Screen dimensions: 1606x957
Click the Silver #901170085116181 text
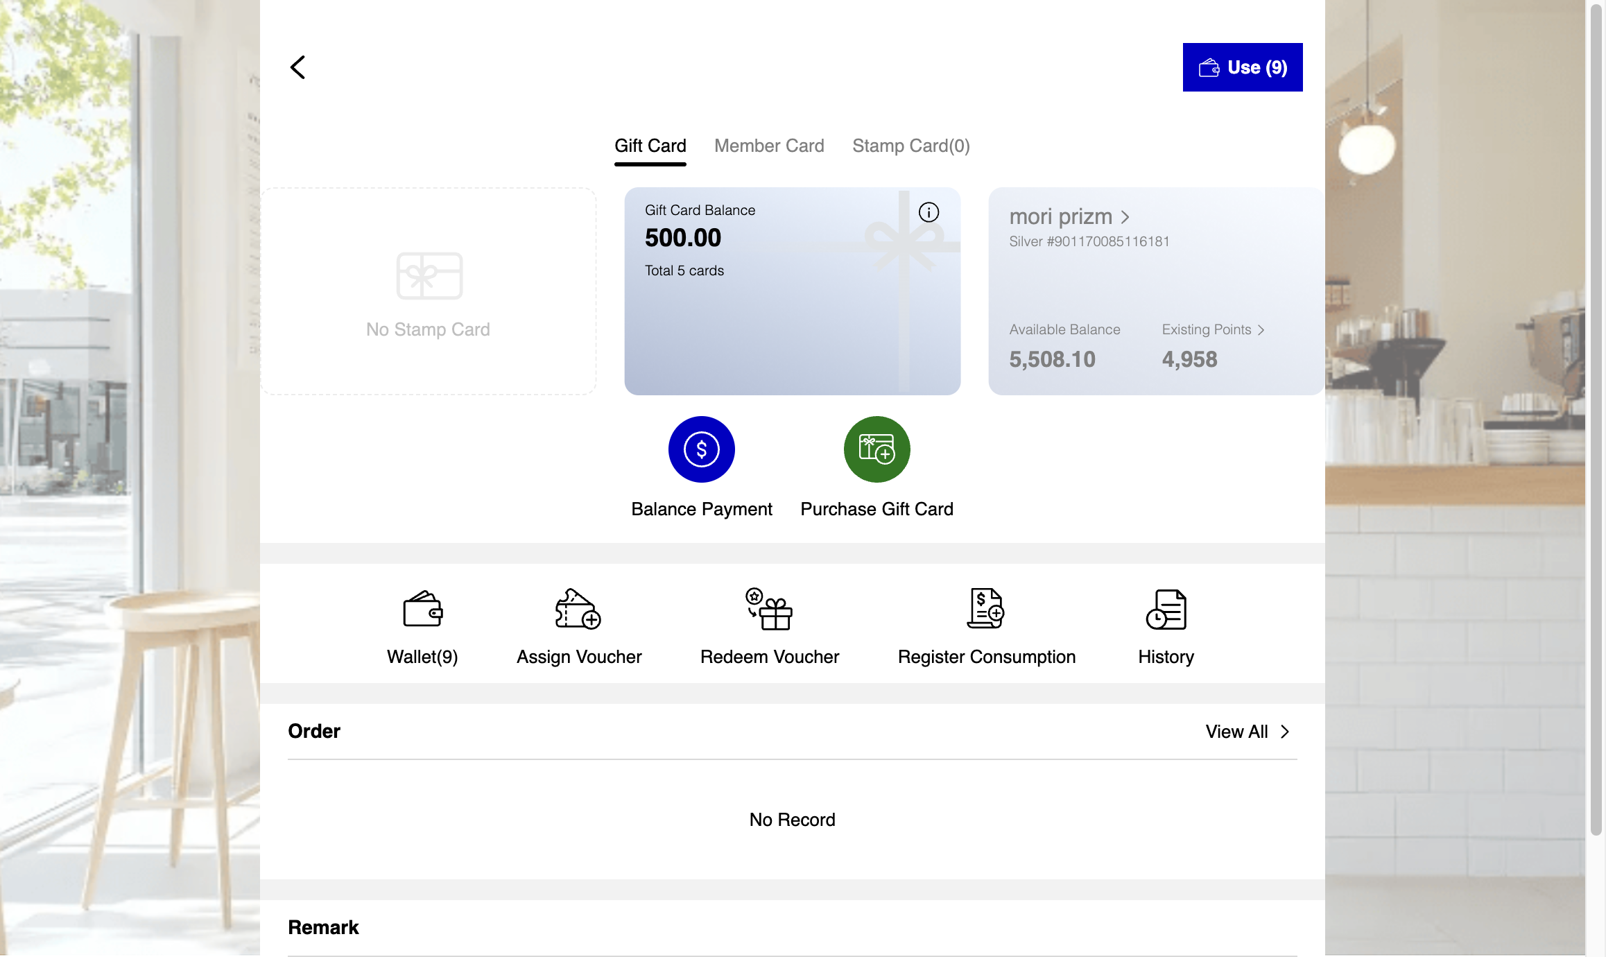tap(1089, 241)
